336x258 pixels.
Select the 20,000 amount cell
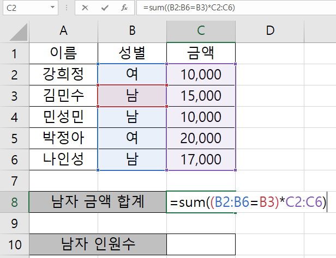tap(201, 138)
